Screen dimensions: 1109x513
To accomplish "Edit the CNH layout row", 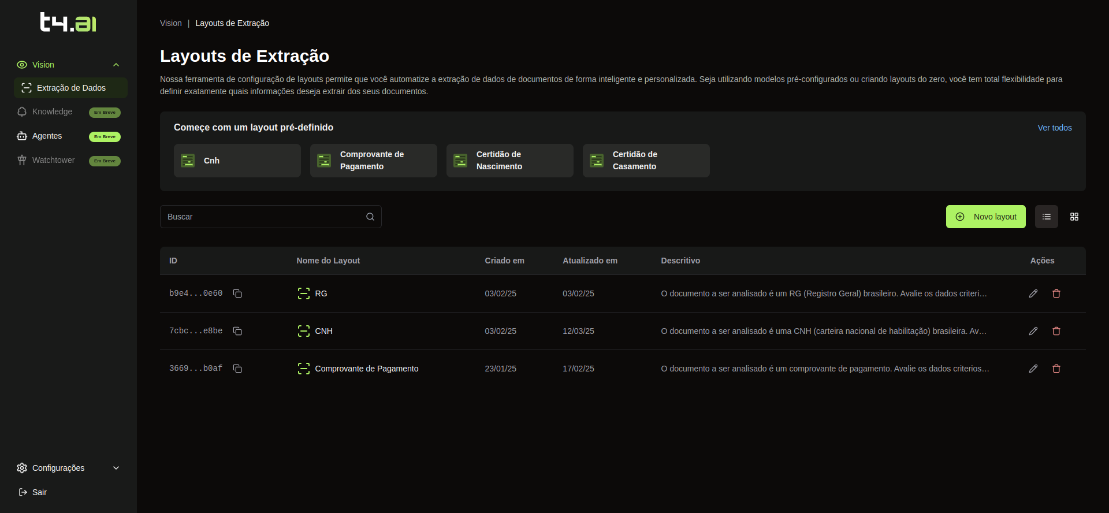I will click(1033, 331).
